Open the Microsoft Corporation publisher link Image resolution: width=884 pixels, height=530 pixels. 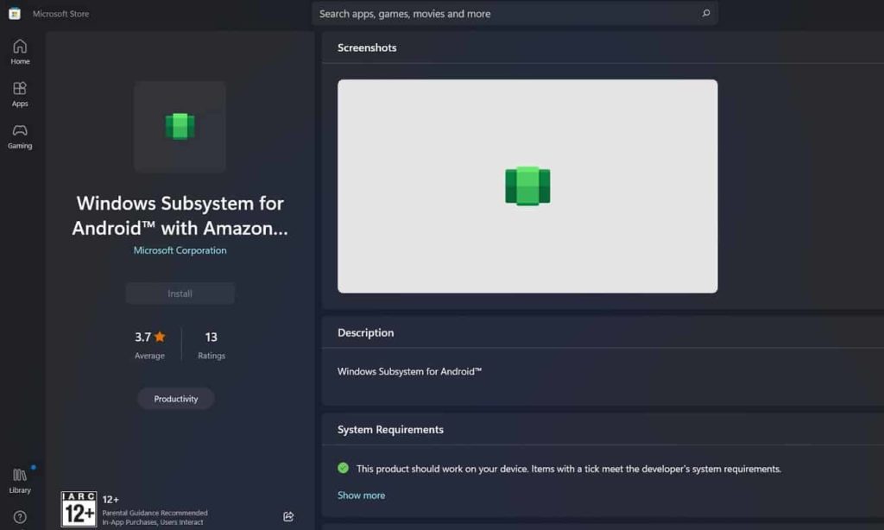(180, 250)
